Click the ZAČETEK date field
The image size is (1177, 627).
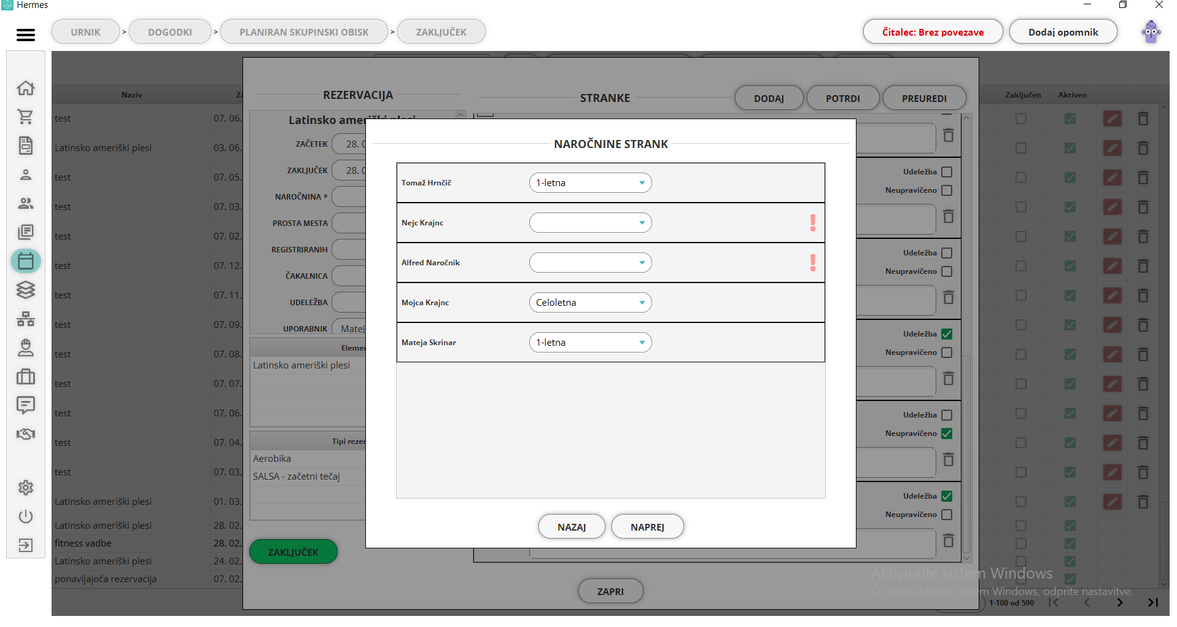pos(349,144)
